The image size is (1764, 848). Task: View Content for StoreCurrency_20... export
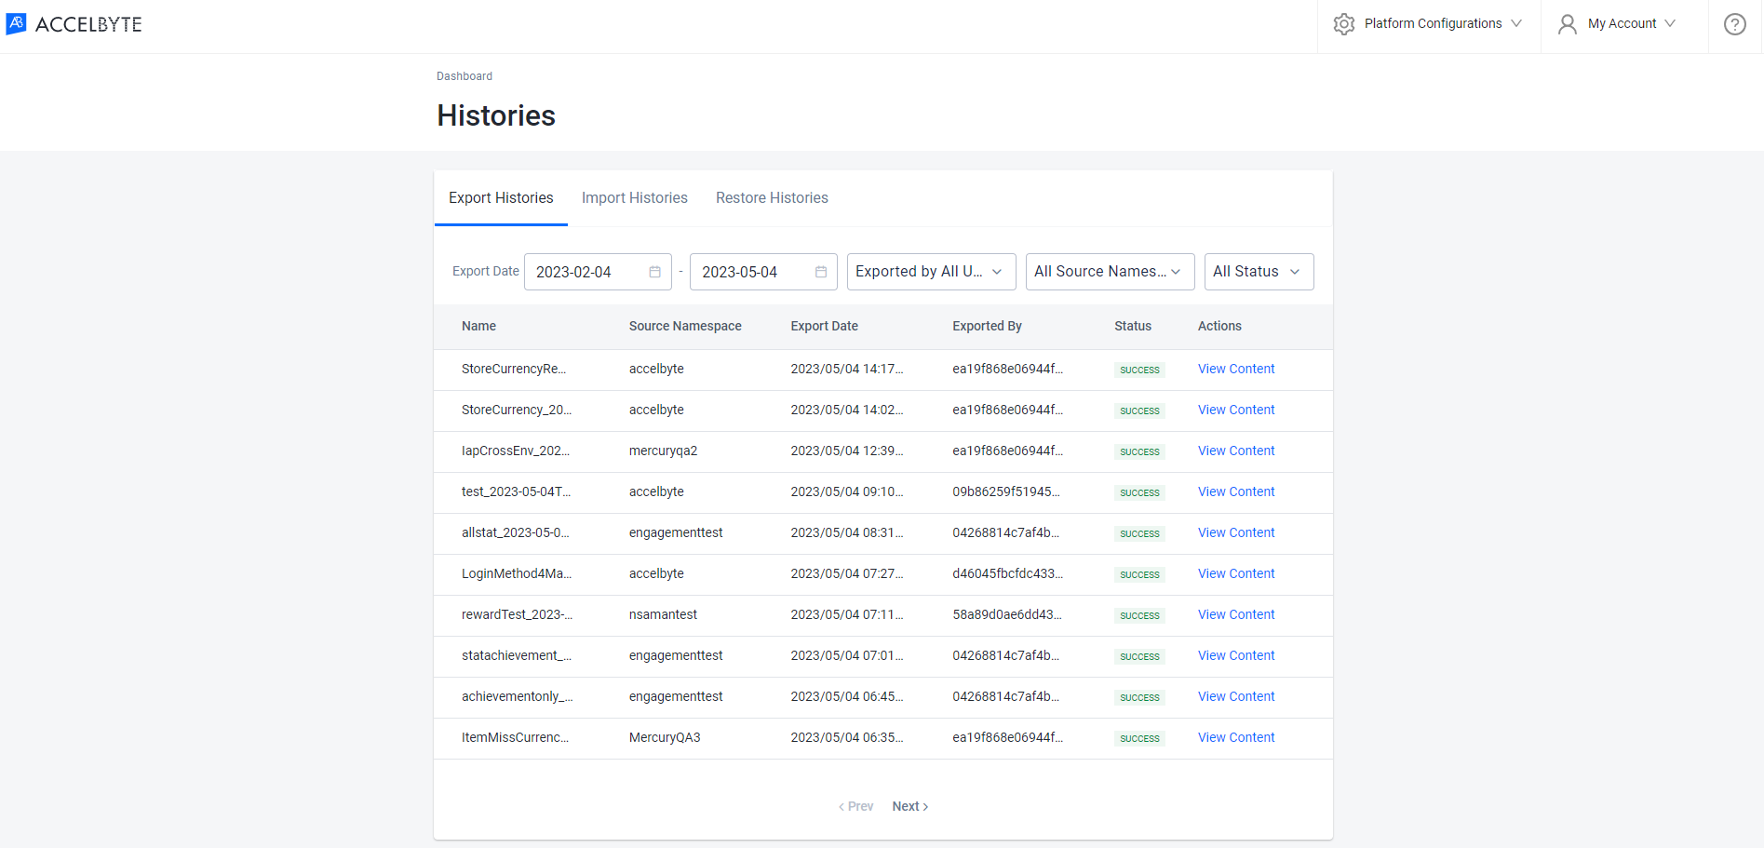[1236, 411]
